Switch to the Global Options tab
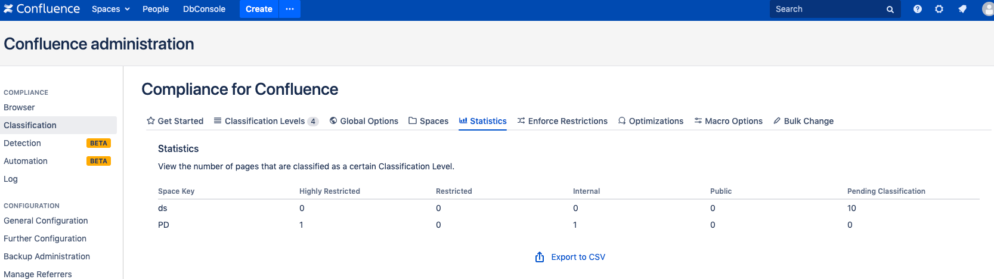 364,121
